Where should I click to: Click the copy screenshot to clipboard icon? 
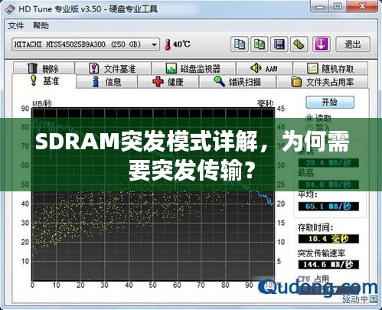(260, 44)
